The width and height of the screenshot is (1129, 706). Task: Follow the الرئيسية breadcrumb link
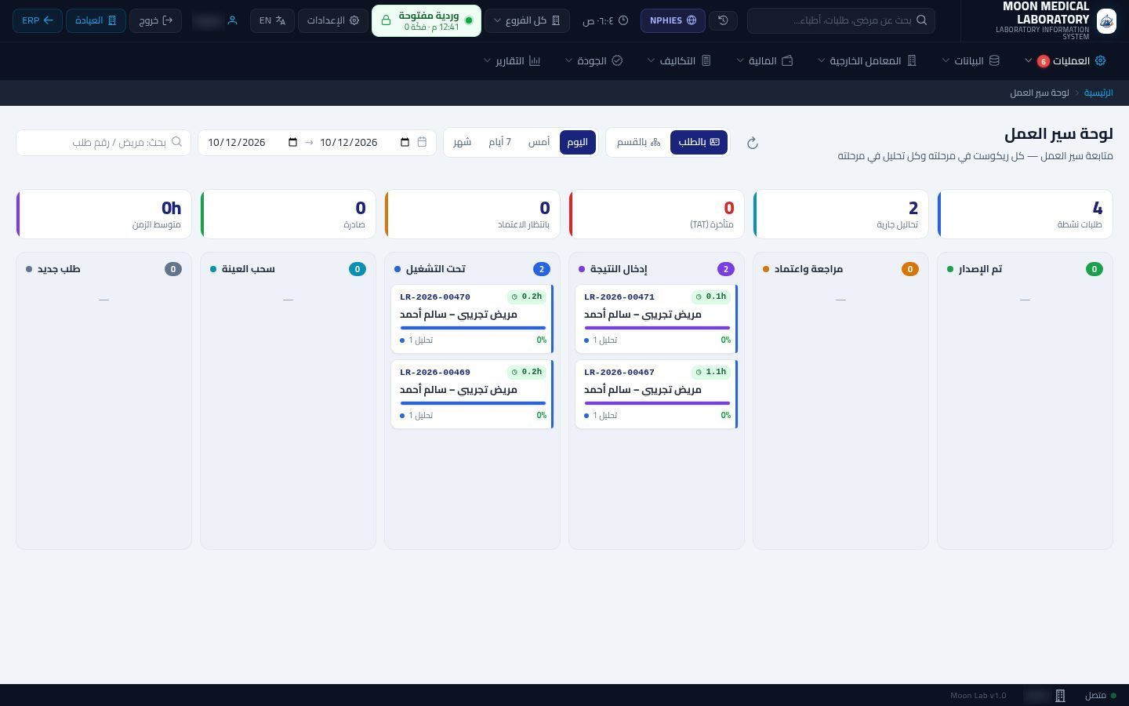(1098, 93)
